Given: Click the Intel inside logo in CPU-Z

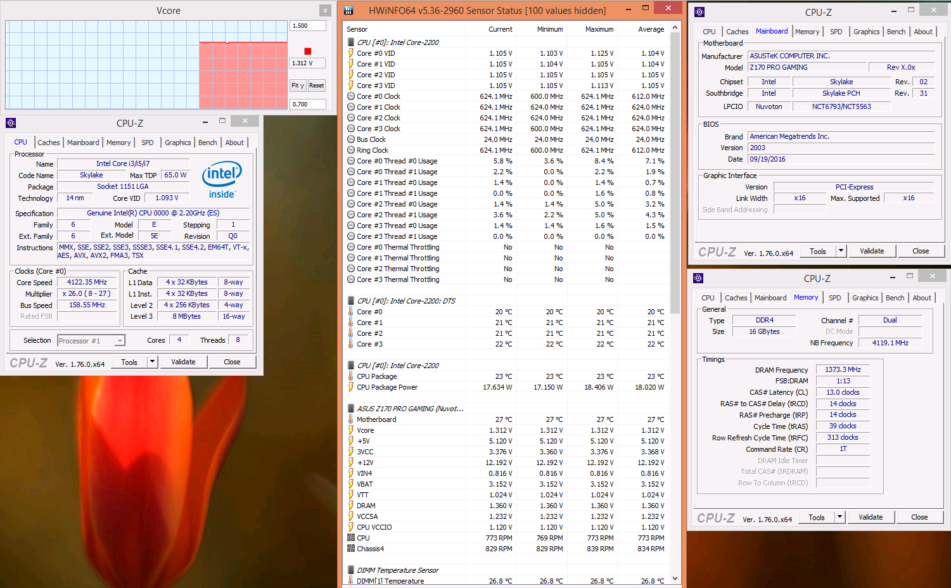Looking at the screenshot, I should [x=222, y=181].
